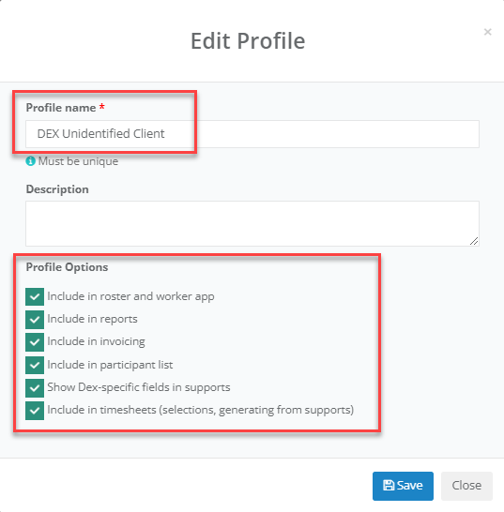Toggle Include in participant list checkbox
The image size is (504, 512).
point(35,365)
